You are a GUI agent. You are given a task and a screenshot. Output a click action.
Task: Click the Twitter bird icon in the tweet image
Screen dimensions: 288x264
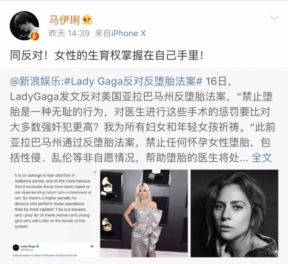pyautogui.click(x=92, y=246)
